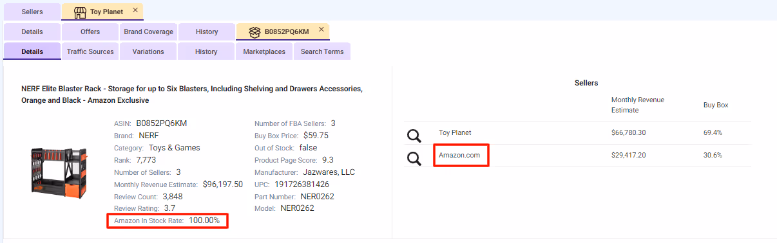The height and width of the screenshot is (243, 777).
Task: Click Amazon.com's Buy Box share 30.6%
Action: pyautogui.click(x=713, y=155)
